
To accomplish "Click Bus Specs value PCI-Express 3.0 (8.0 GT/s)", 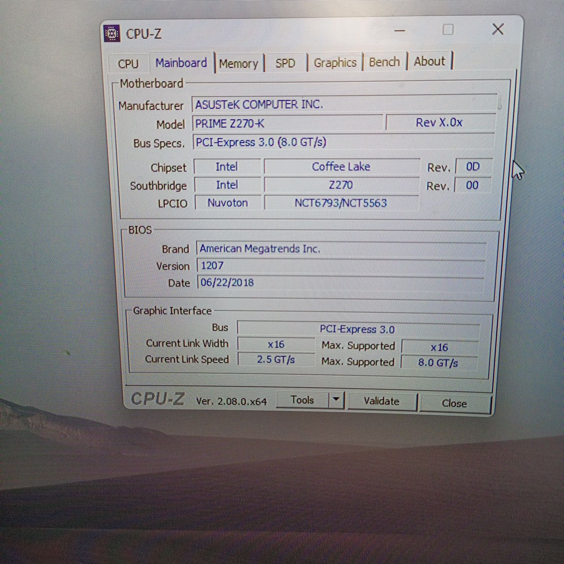I will (343, 142).
